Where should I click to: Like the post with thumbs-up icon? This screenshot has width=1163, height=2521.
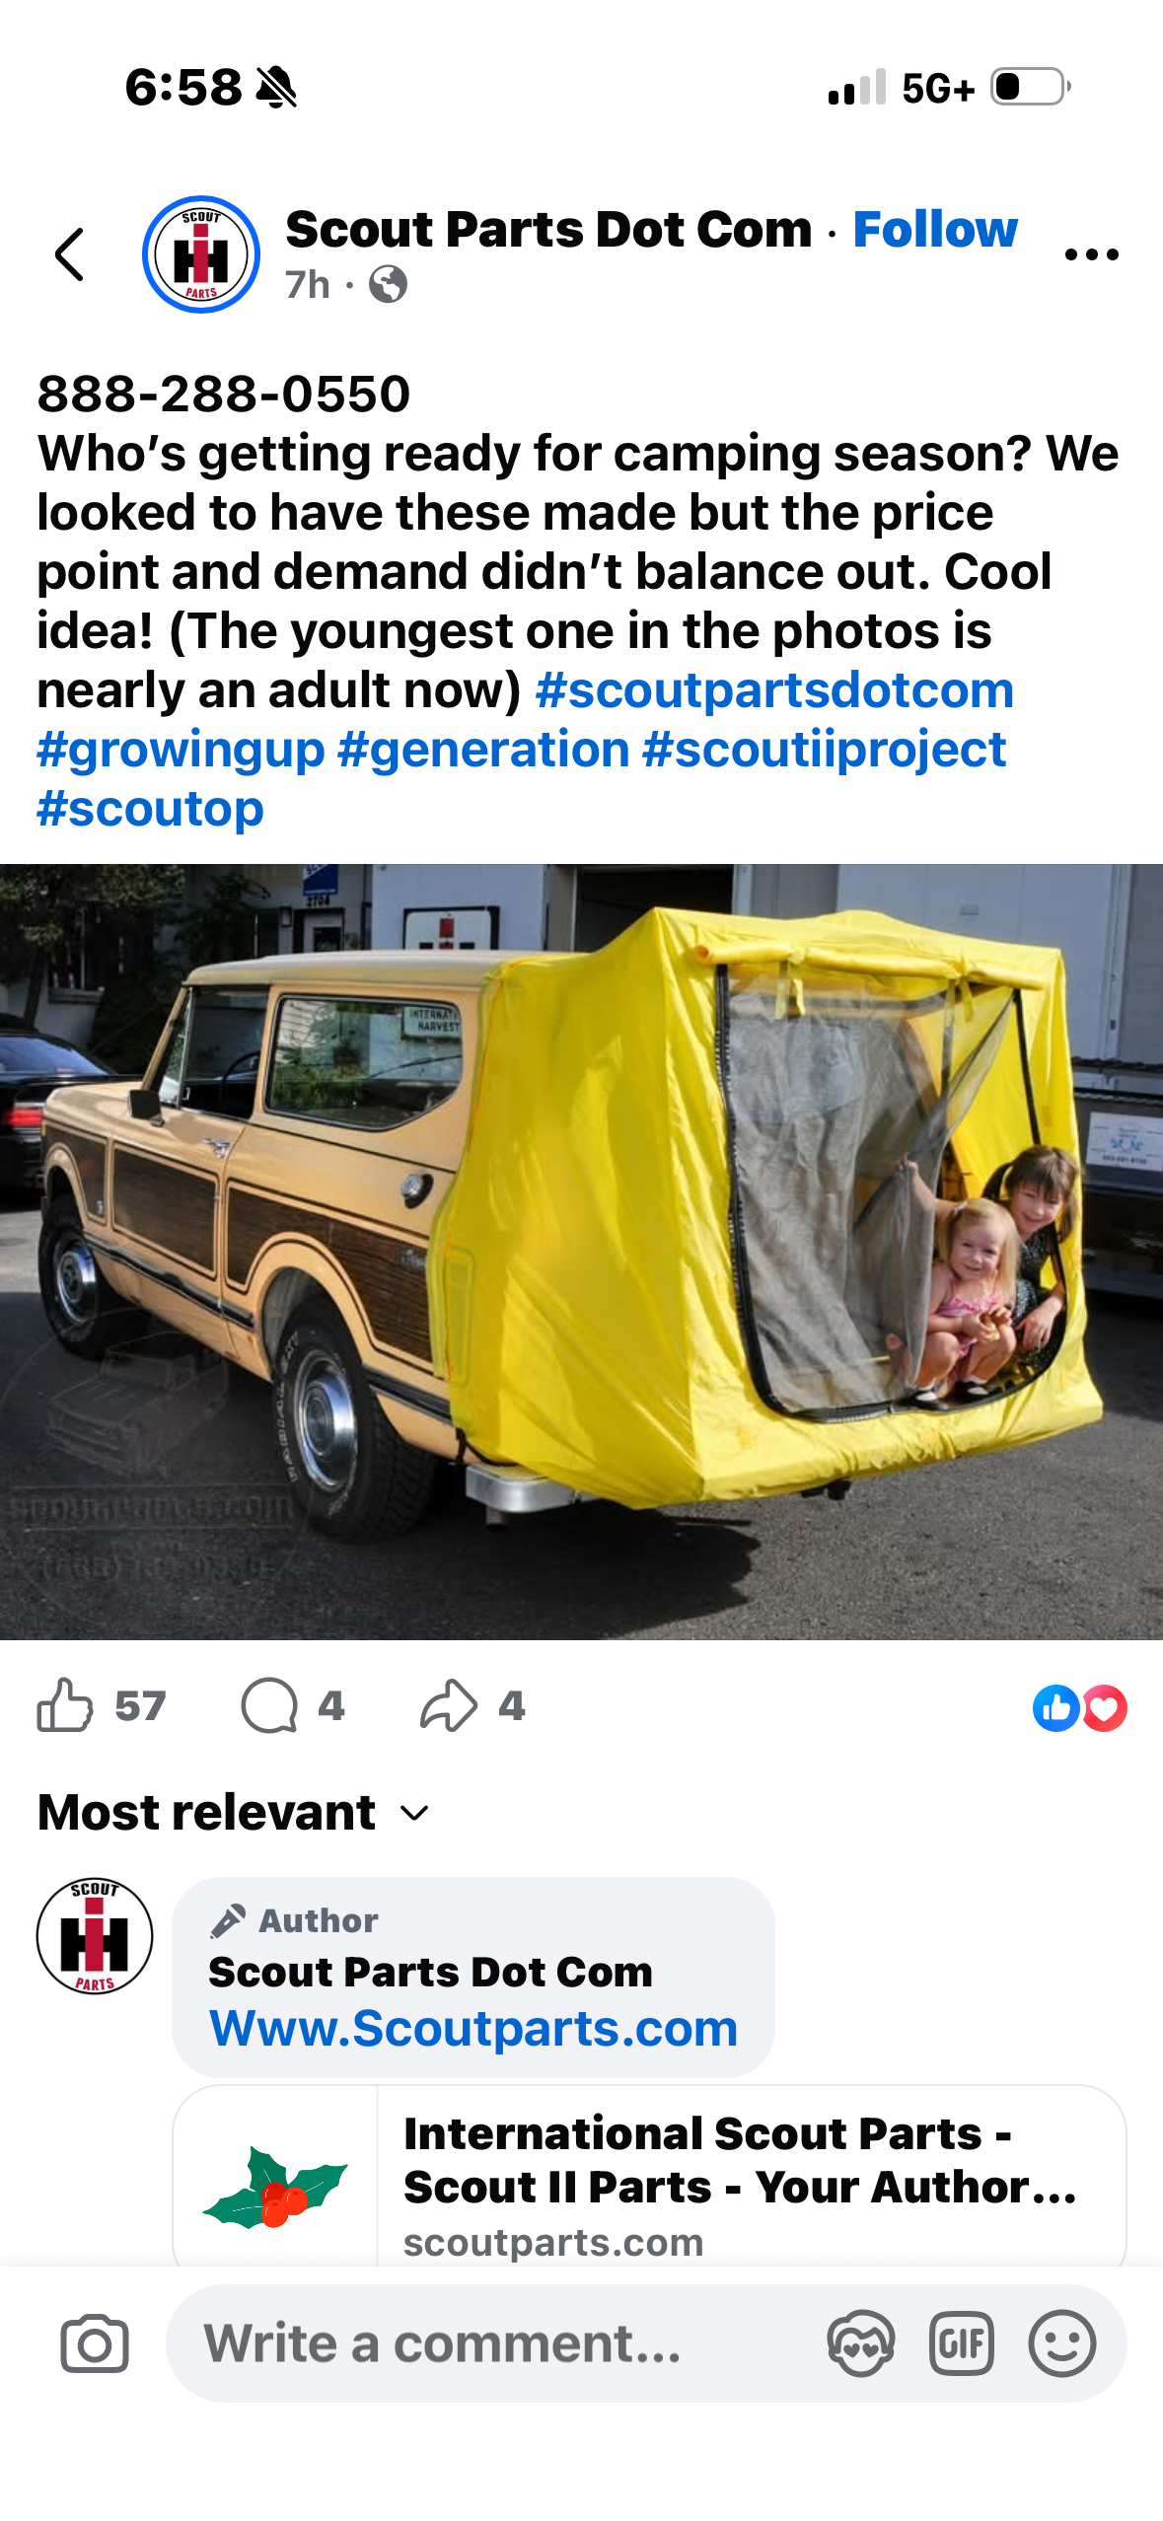coord(65,1705)
